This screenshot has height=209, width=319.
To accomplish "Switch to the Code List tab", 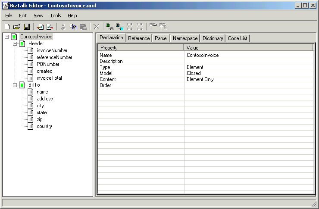I will (238, 38).
